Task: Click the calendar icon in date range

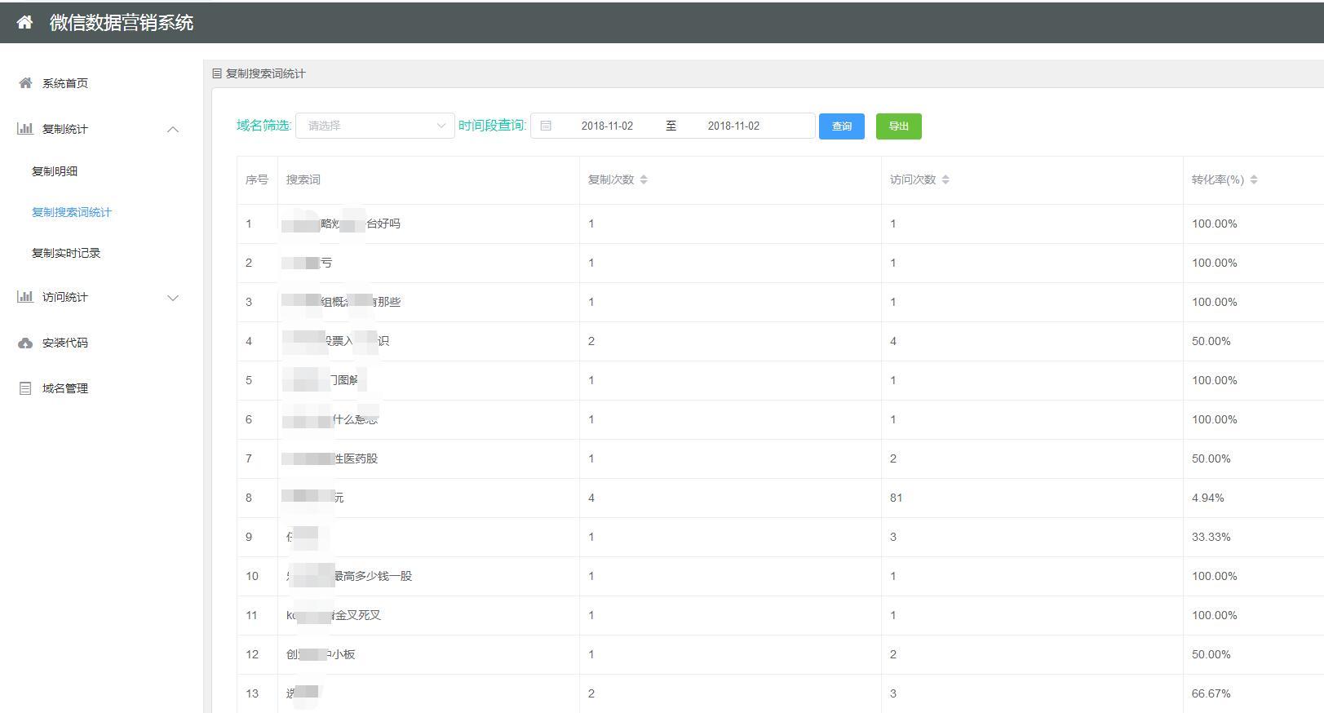Action: tap(546, 126)
